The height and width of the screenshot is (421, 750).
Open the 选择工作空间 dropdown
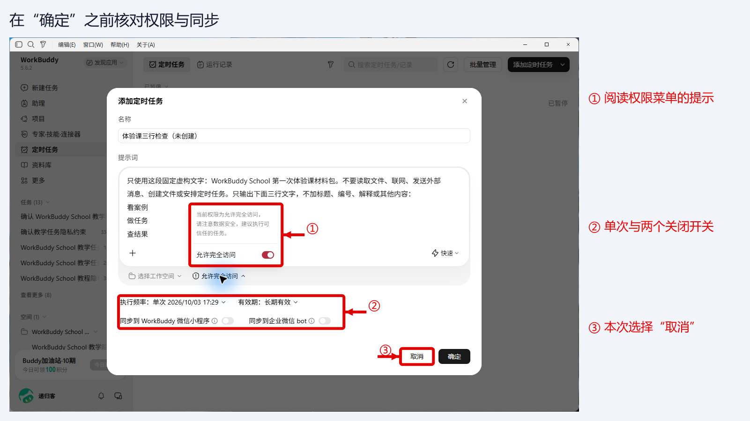[x=155, y=276]
